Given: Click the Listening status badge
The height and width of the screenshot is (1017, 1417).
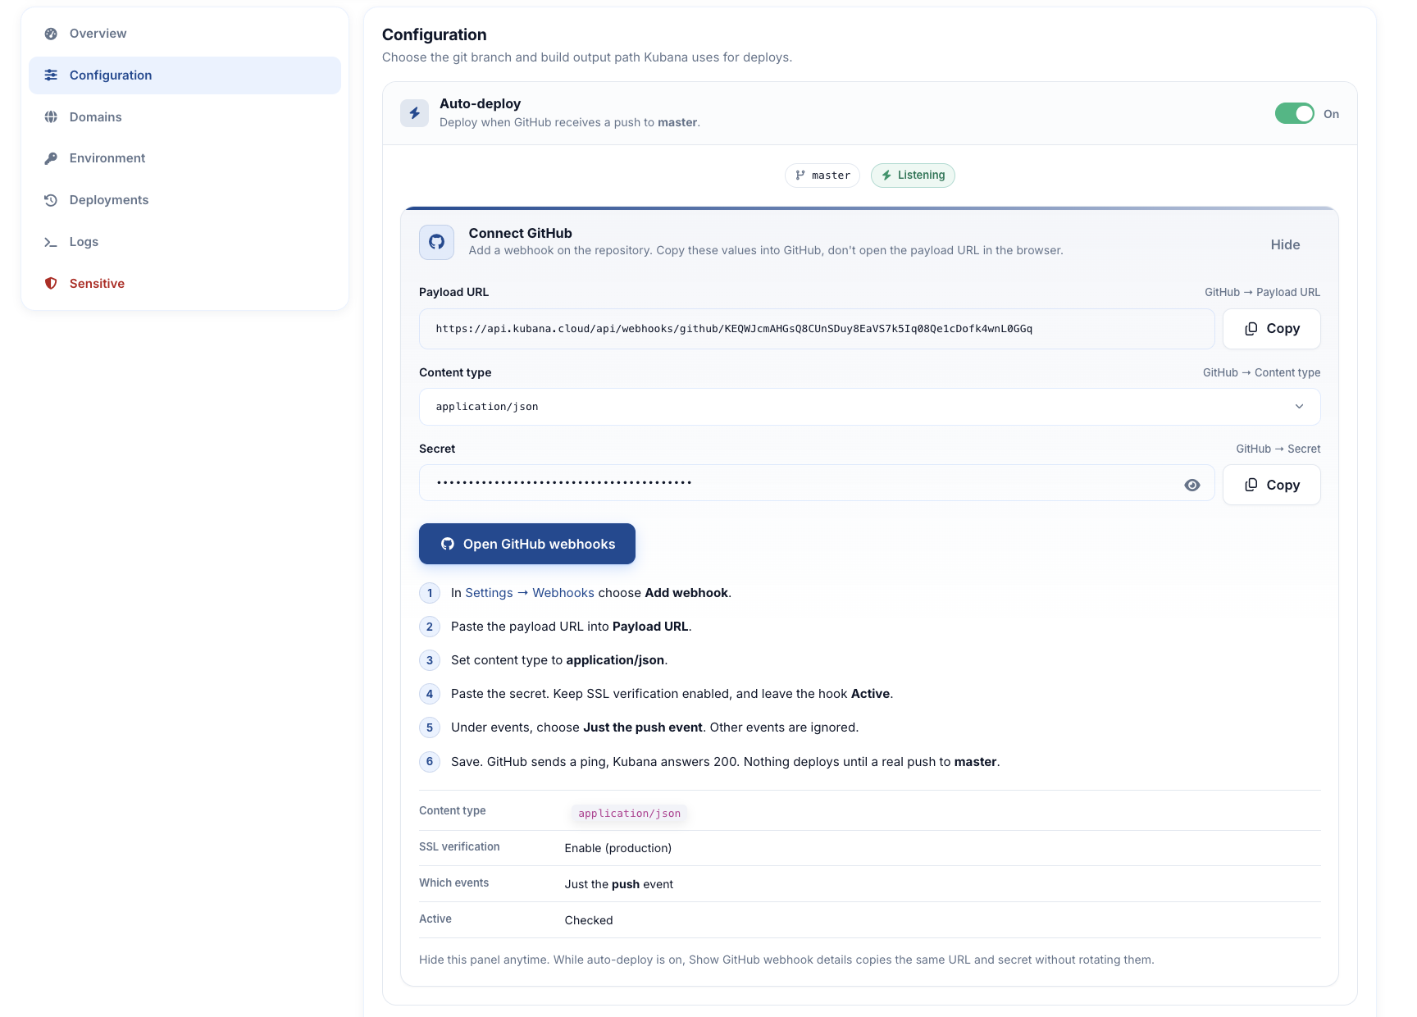Looking at the screenshot, I should (913, 176).
